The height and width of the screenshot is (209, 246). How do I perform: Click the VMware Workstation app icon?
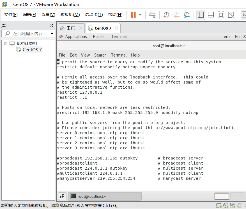coord(4,5)
